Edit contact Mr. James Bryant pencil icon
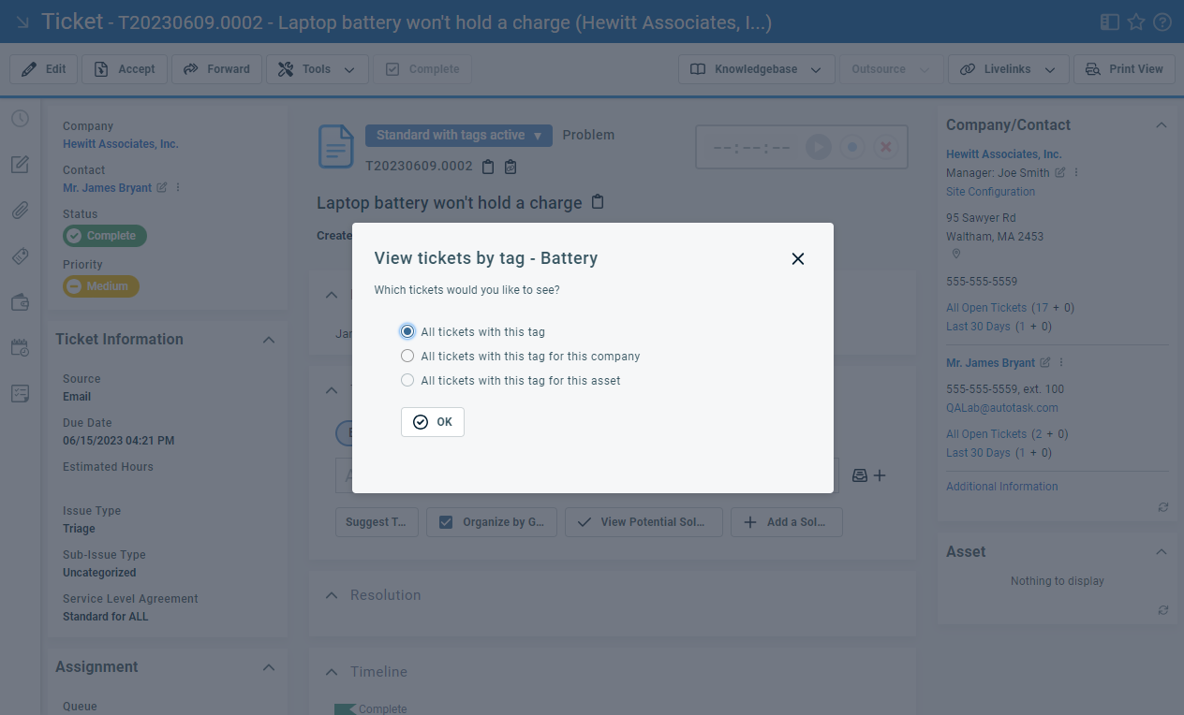This screenshot has height=715, width=1184. point(162,187)
